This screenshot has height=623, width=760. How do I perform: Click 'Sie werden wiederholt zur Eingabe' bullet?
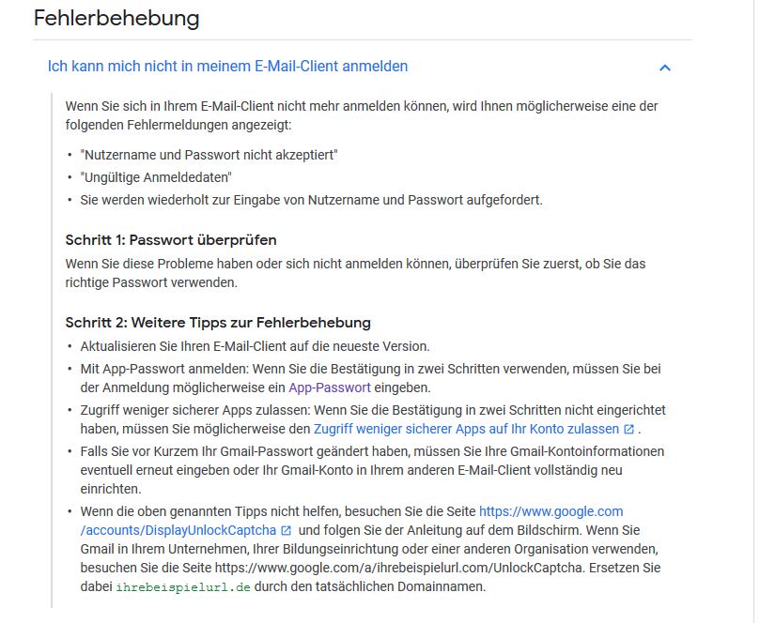pos(311,200)
